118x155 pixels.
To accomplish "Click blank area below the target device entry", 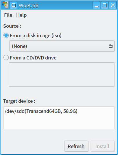I will (59, 122).
